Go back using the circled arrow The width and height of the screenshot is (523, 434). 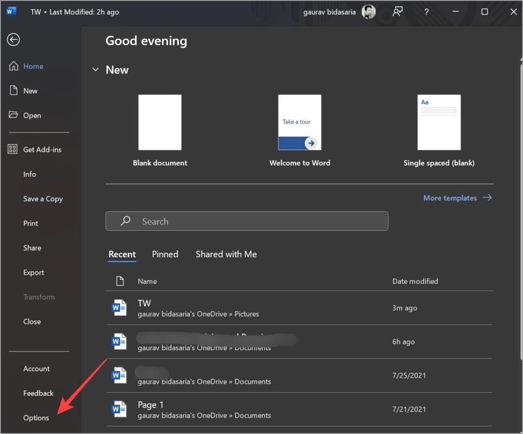click(13, 40)
